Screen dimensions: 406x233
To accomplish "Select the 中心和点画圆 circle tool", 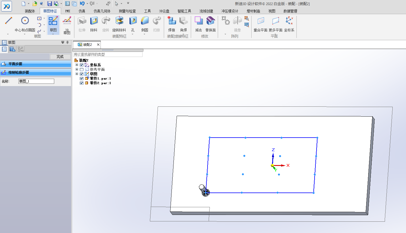I will point(25,21).
